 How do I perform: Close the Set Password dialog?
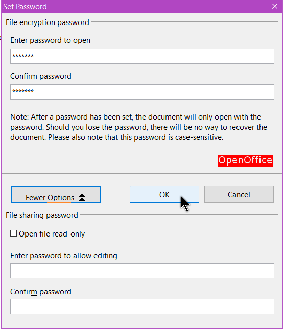[x=274, y=6]
